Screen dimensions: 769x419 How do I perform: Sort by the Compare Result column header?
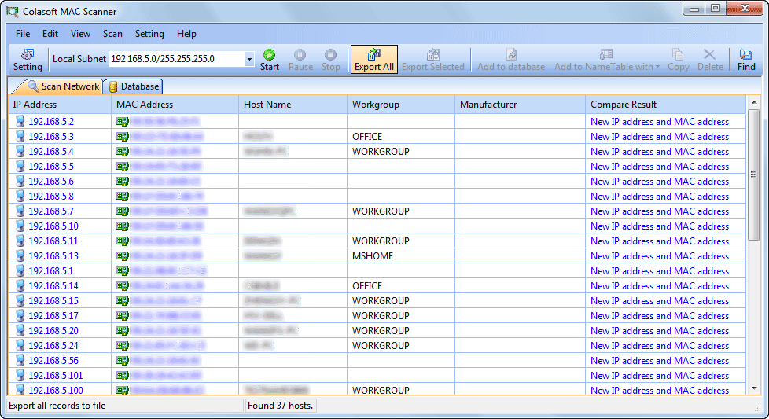pos(665,105)
